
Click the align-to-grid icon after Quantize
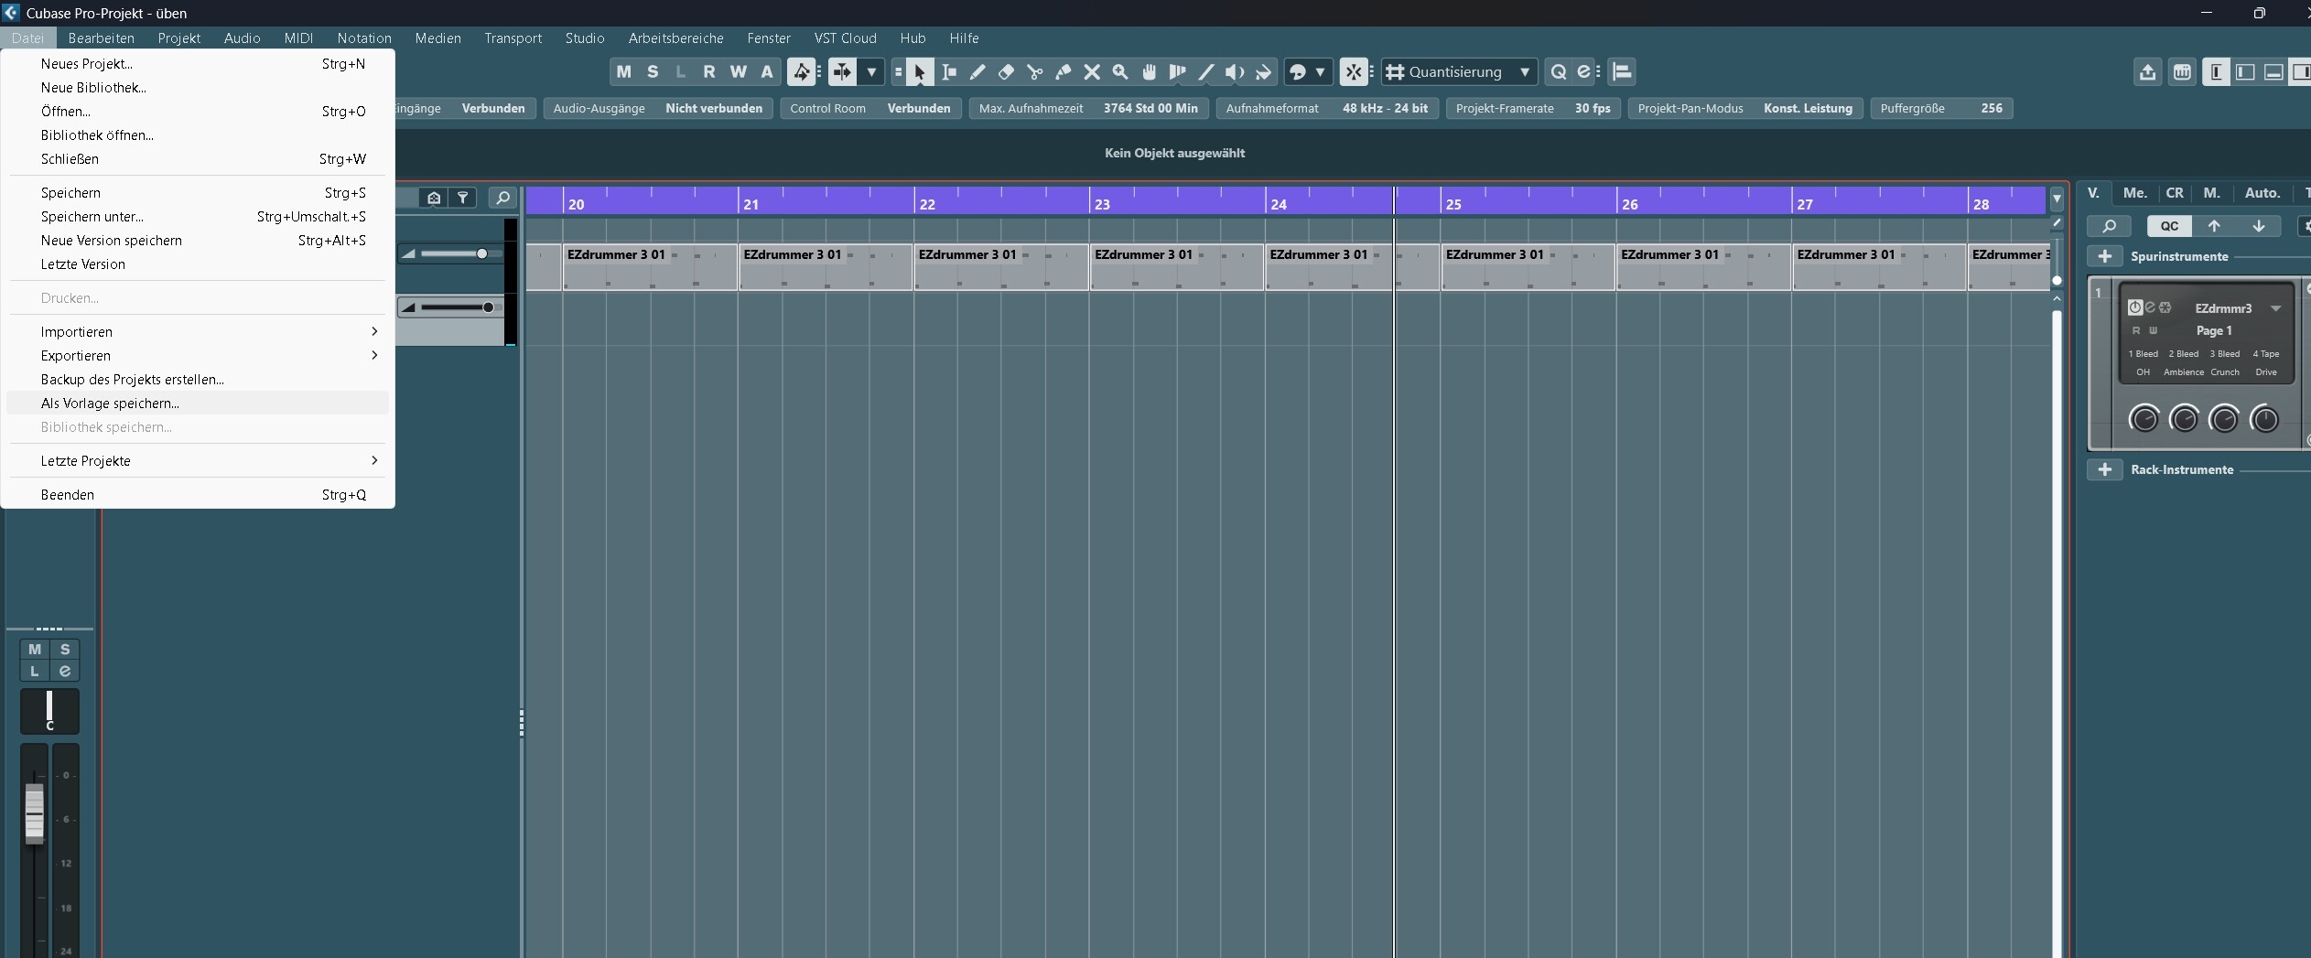coord(1622,71)
